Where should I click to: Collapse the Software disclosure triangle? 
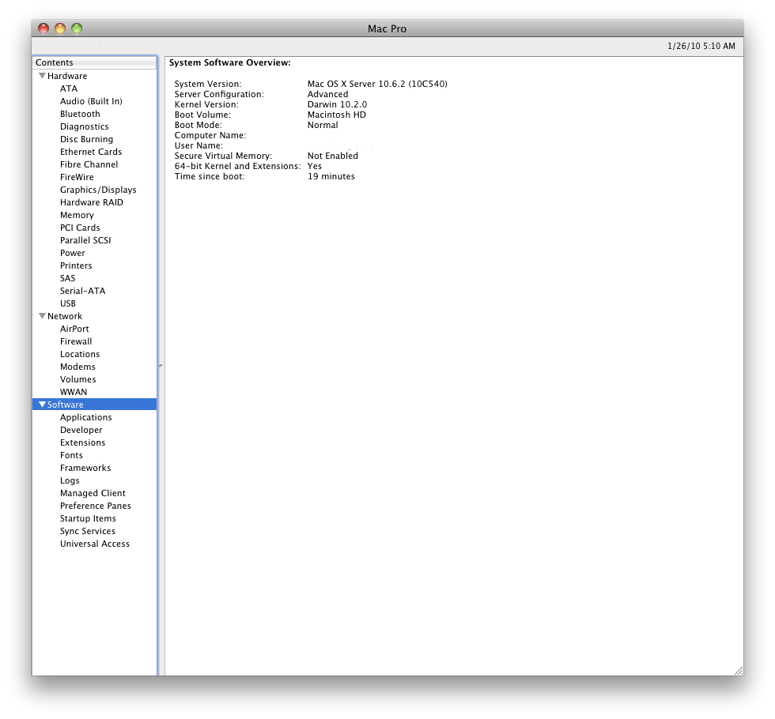click(42, 404)
